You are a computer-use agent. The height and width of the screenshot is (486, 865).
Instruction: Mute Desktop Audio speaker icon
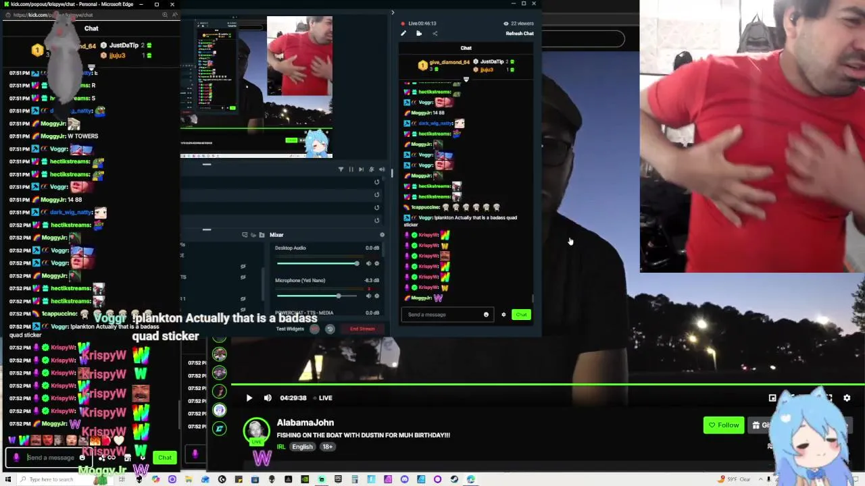pyautogui.click(x=368, y=263)
